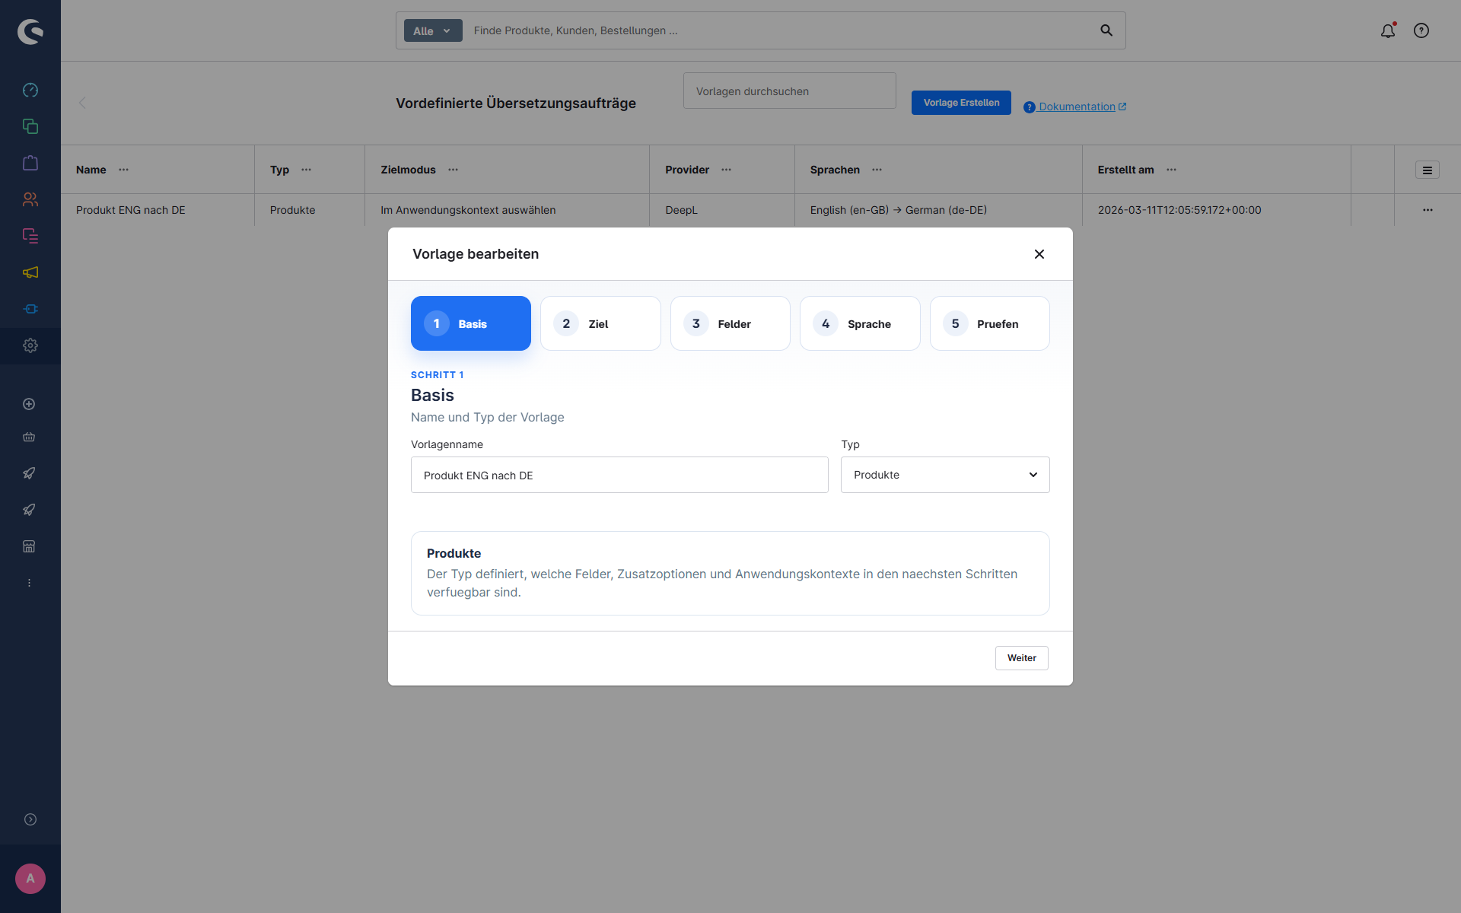This screenshot has height=913, width=1461.
Task: Open the notifications bell
Action: point(1388,30)
